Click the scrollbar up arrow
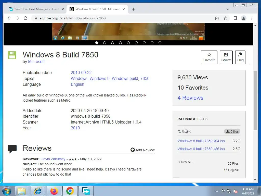261x196 pixels. pyautogui.click(x=255, y=25)
